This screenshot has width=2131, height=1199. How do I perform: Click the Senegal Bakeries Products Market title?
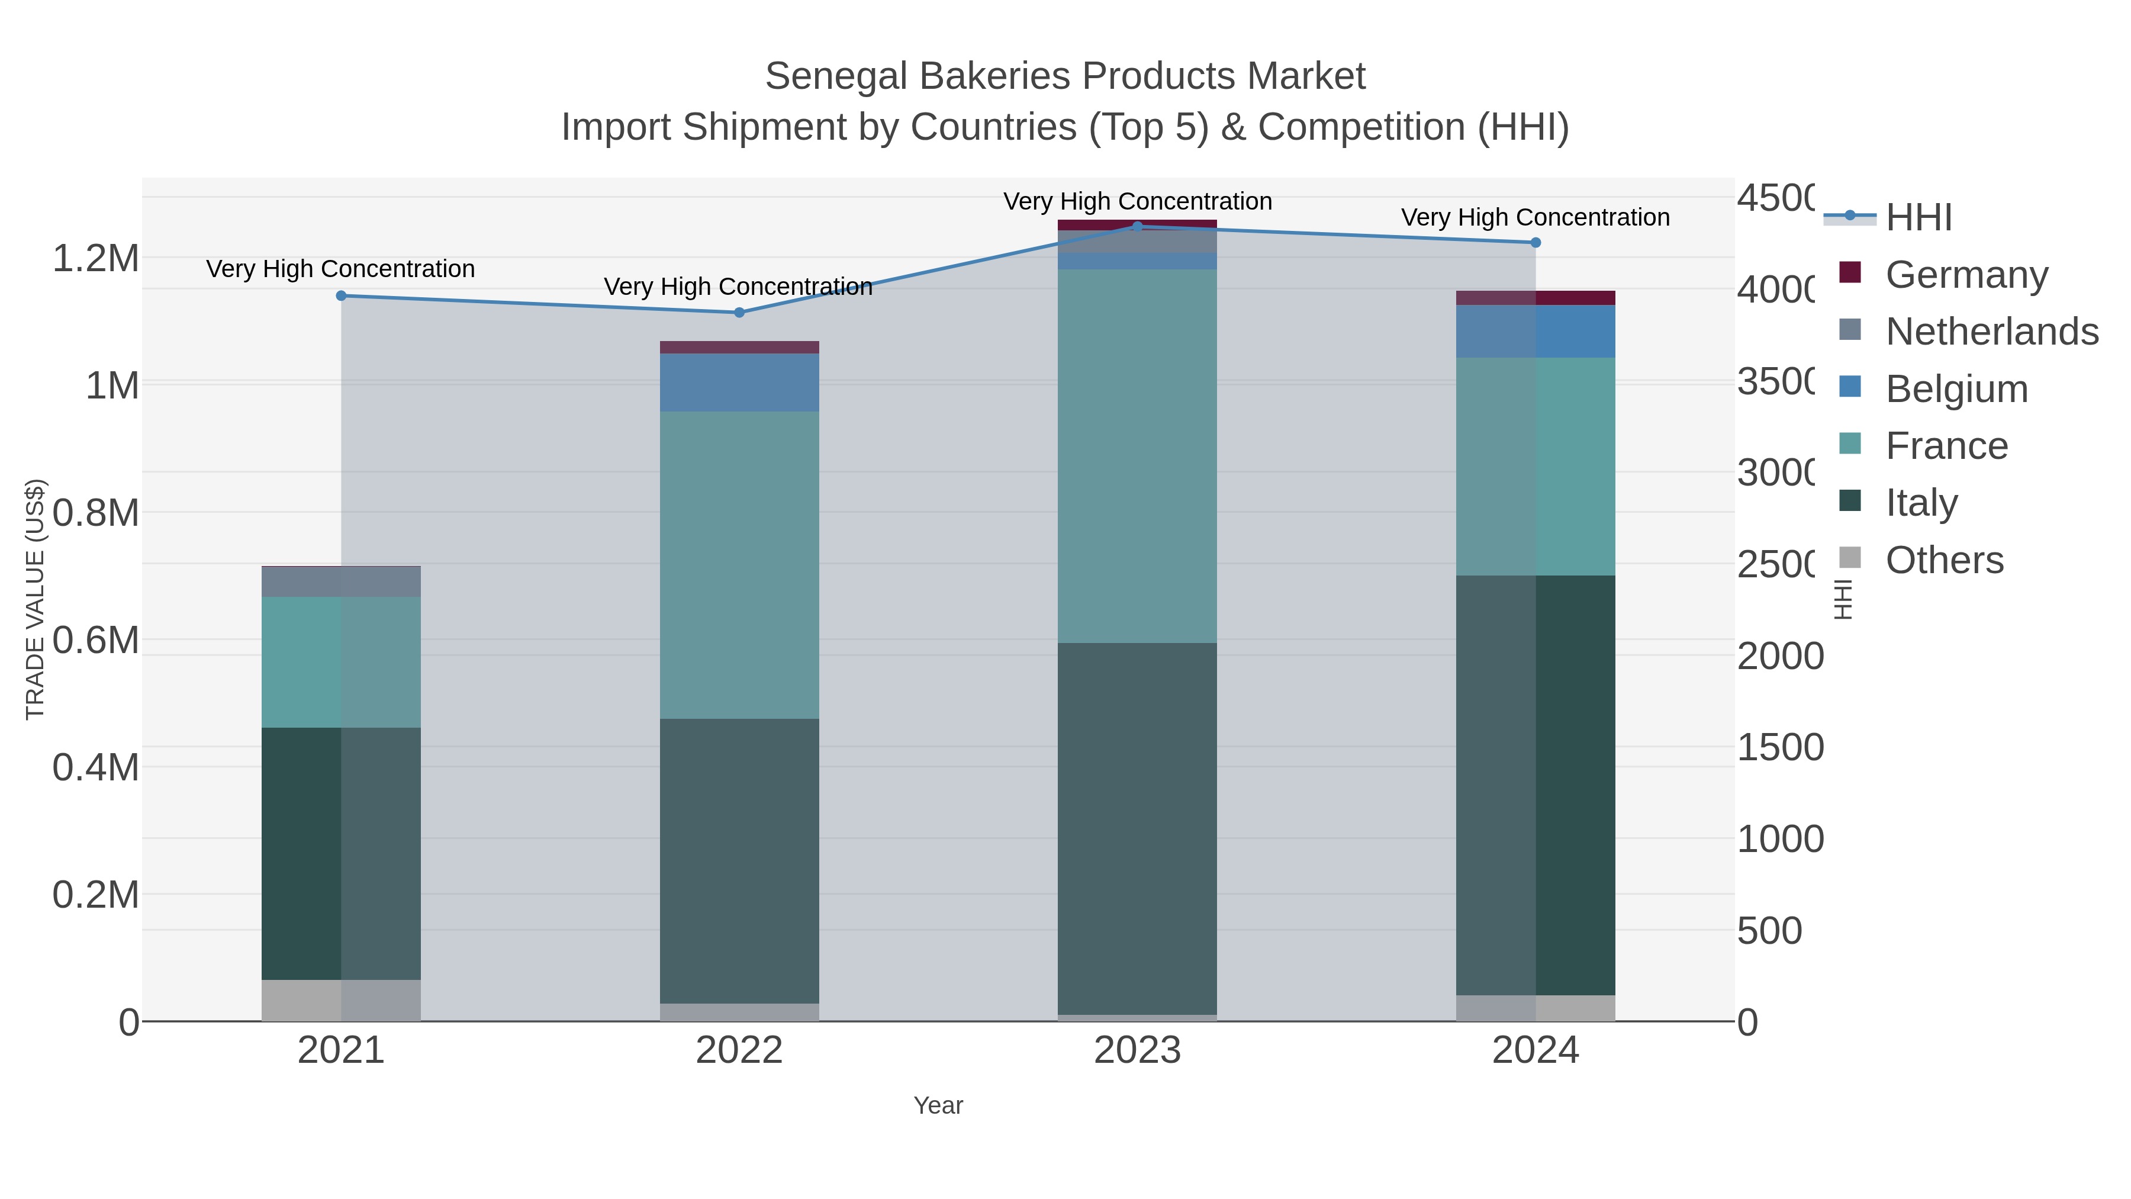pyautogui.click(x=1065, y=76)
